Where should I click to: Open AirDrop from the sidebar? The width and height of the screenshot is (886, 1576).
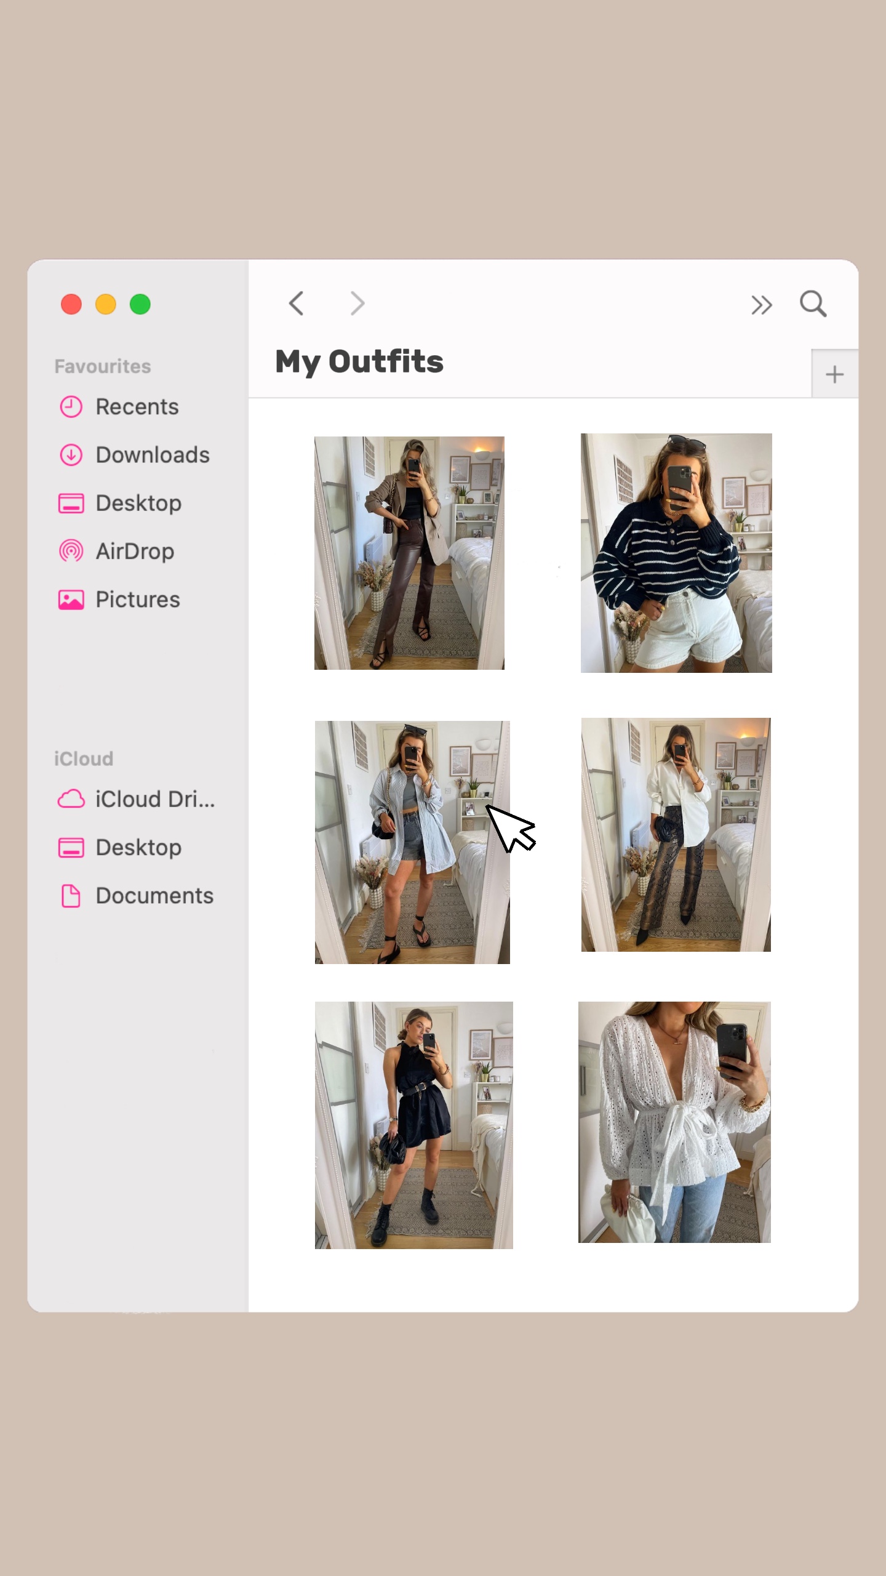[134, 551]
